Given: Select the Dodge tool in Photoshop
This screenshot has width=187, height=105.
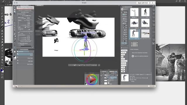Looking at the screenshot, I should (2, 45).
